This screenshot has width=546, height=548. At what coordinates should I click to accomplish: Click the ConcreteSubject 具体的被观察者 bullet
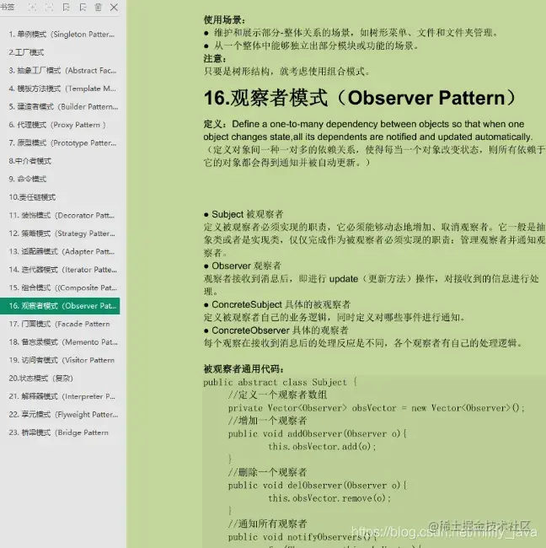tap(277, 304)
